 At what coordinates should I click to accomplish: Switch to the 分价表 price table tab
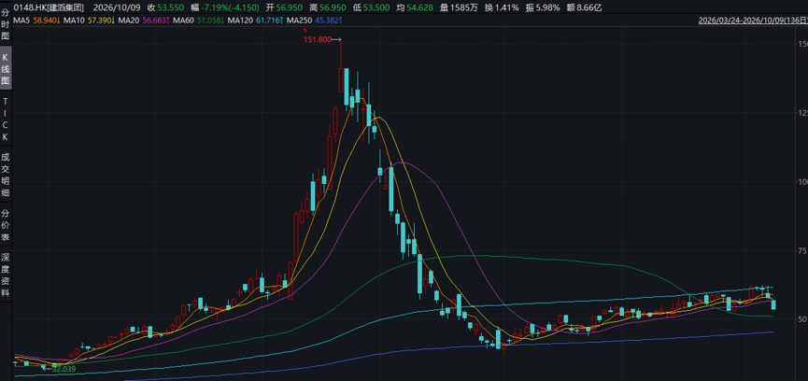[6, 225]
